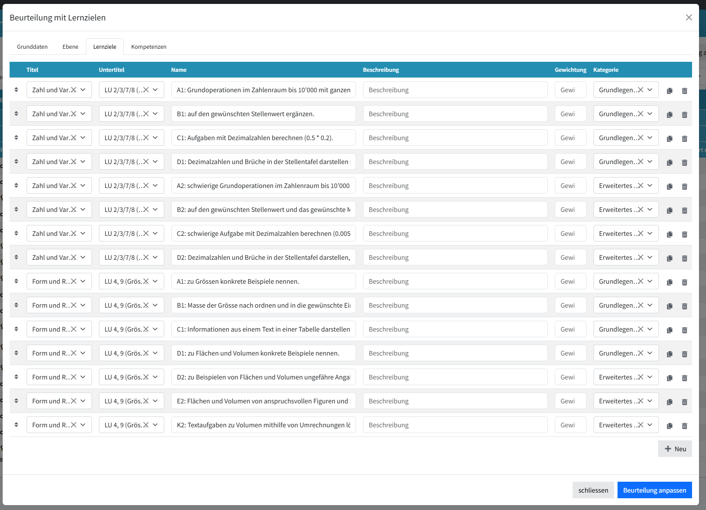Duplicate the 'A1: Grundoperationen' learning goal row
The height and width of the screenshot is (510, 706).
[x=670, y=91]
